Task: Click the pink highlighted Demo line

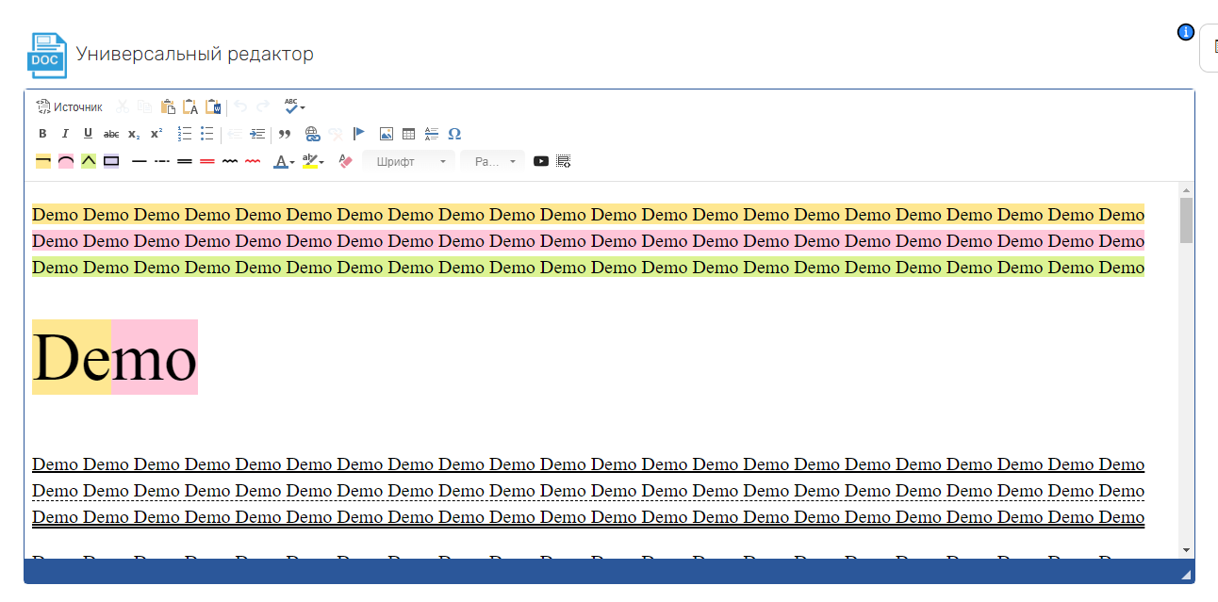Action: click(588, 241)
